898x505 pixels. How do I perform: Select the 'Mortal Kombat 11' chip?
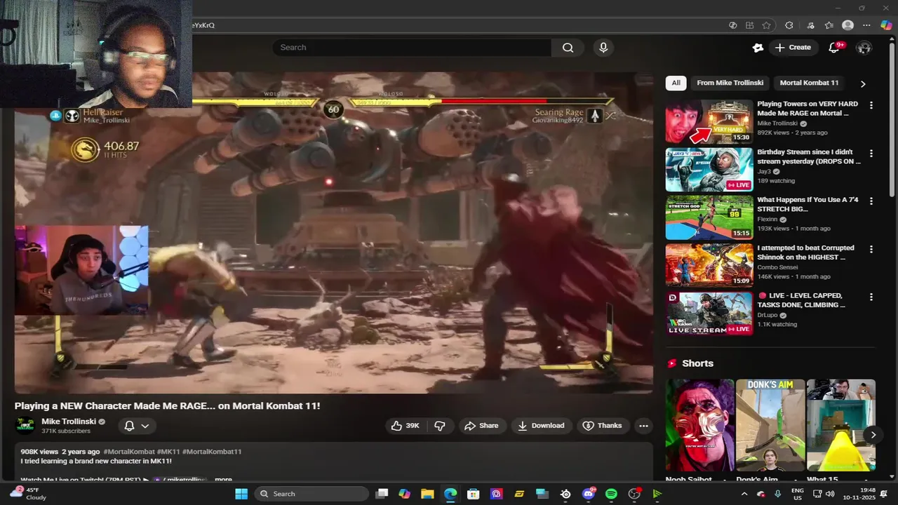(809, 83)
